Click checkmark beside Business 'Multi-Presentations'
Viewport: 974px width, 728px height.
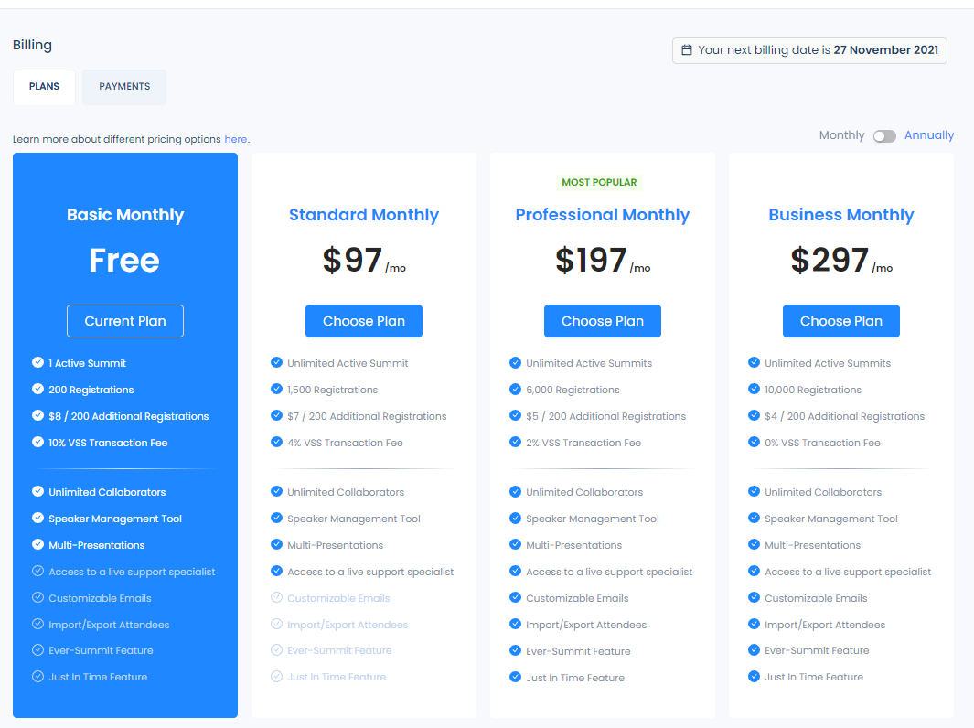[x=754, y=544]
